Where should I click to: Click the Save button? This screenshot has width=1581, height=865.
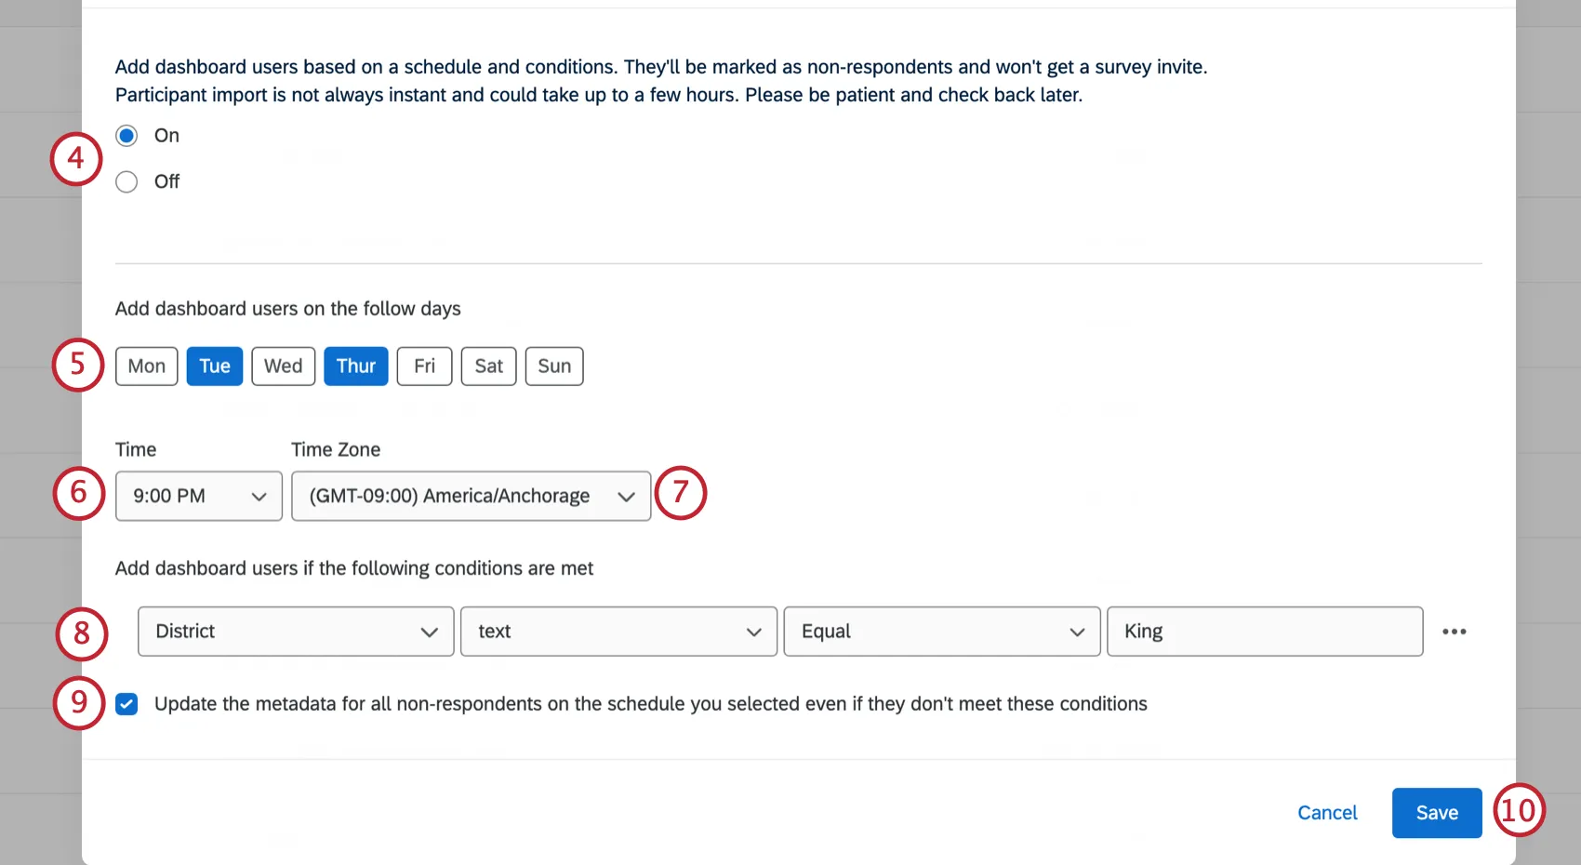click(x=1436, y=812)
